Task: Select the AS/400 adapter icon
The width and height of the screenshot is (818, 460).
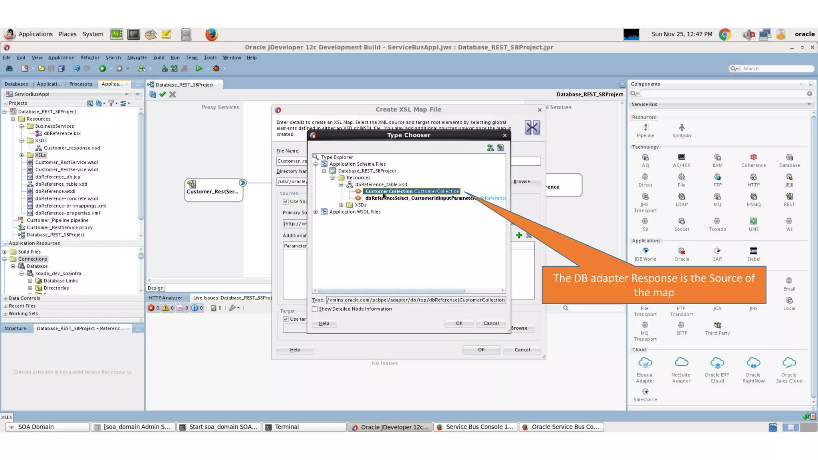Action: point(681,157)
